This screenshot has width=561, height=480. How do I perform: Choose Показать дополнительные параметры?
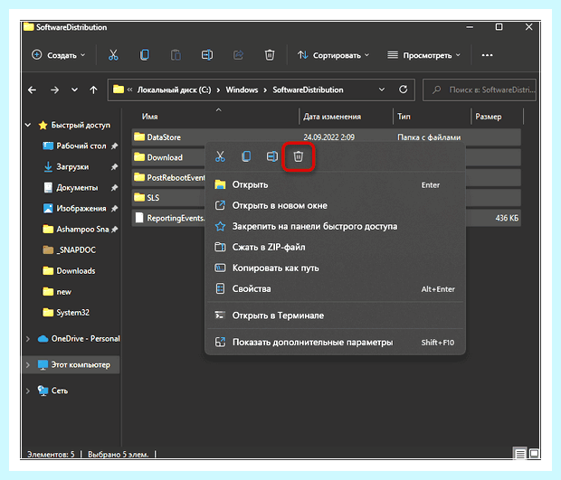click(x=335, y=342)
